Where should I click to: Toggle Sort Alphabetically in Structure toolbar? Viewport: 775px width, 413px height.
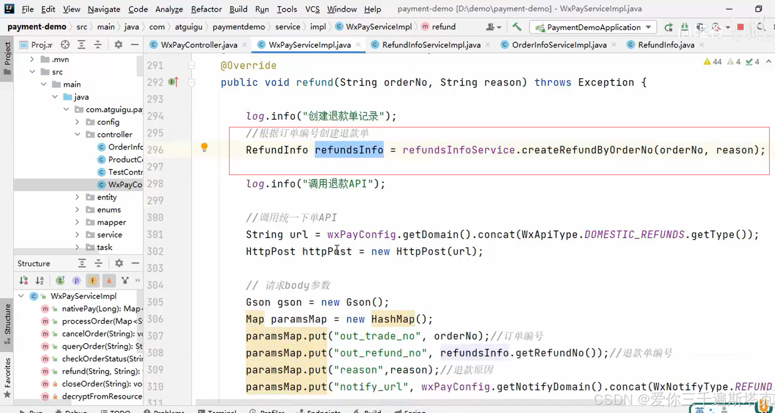(x=40, y=280)
